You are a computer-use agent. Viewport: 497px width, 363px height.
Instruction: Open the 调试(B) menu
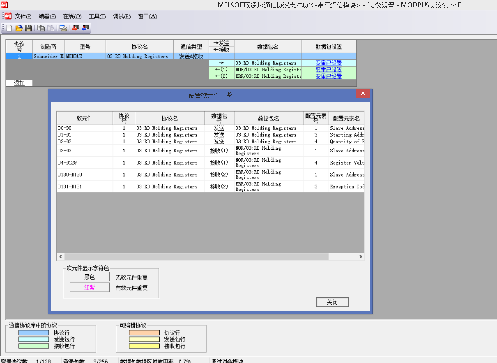pyautogui.click(x=122, y=16)
